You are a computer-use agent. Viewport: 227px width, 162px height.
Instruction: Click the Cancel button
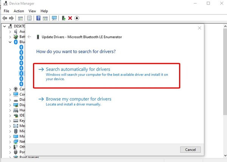tap(190, 150)
